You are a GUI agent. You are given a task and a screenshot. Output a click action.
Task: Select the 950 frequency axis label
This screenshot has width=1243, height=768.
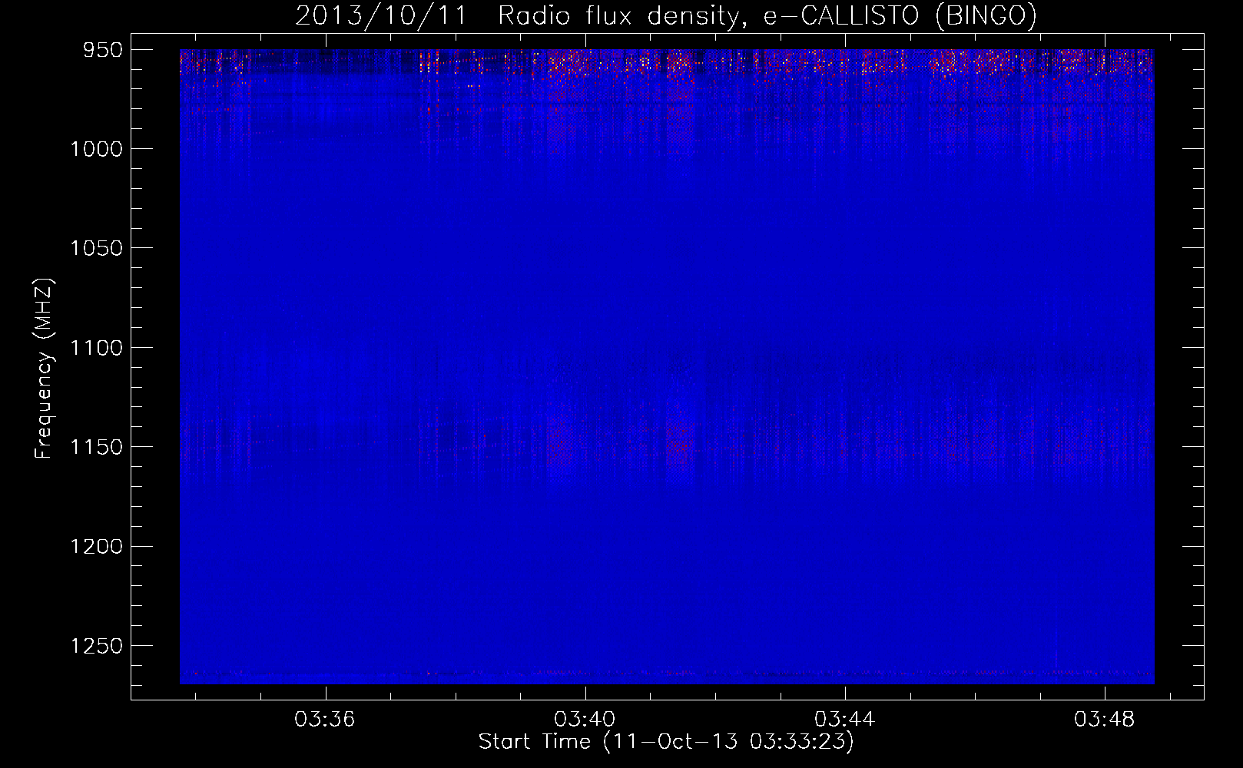coord(104,50)
